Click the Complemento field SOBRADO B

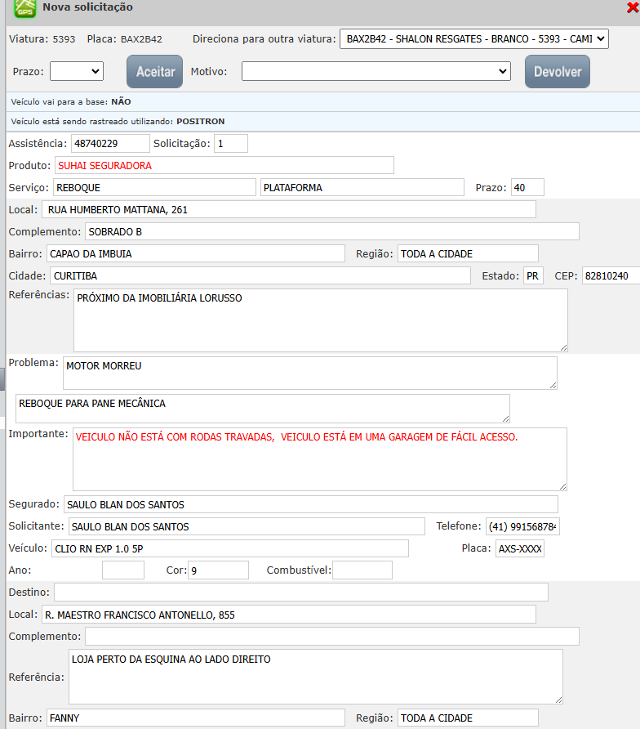(x=332, y=231)
